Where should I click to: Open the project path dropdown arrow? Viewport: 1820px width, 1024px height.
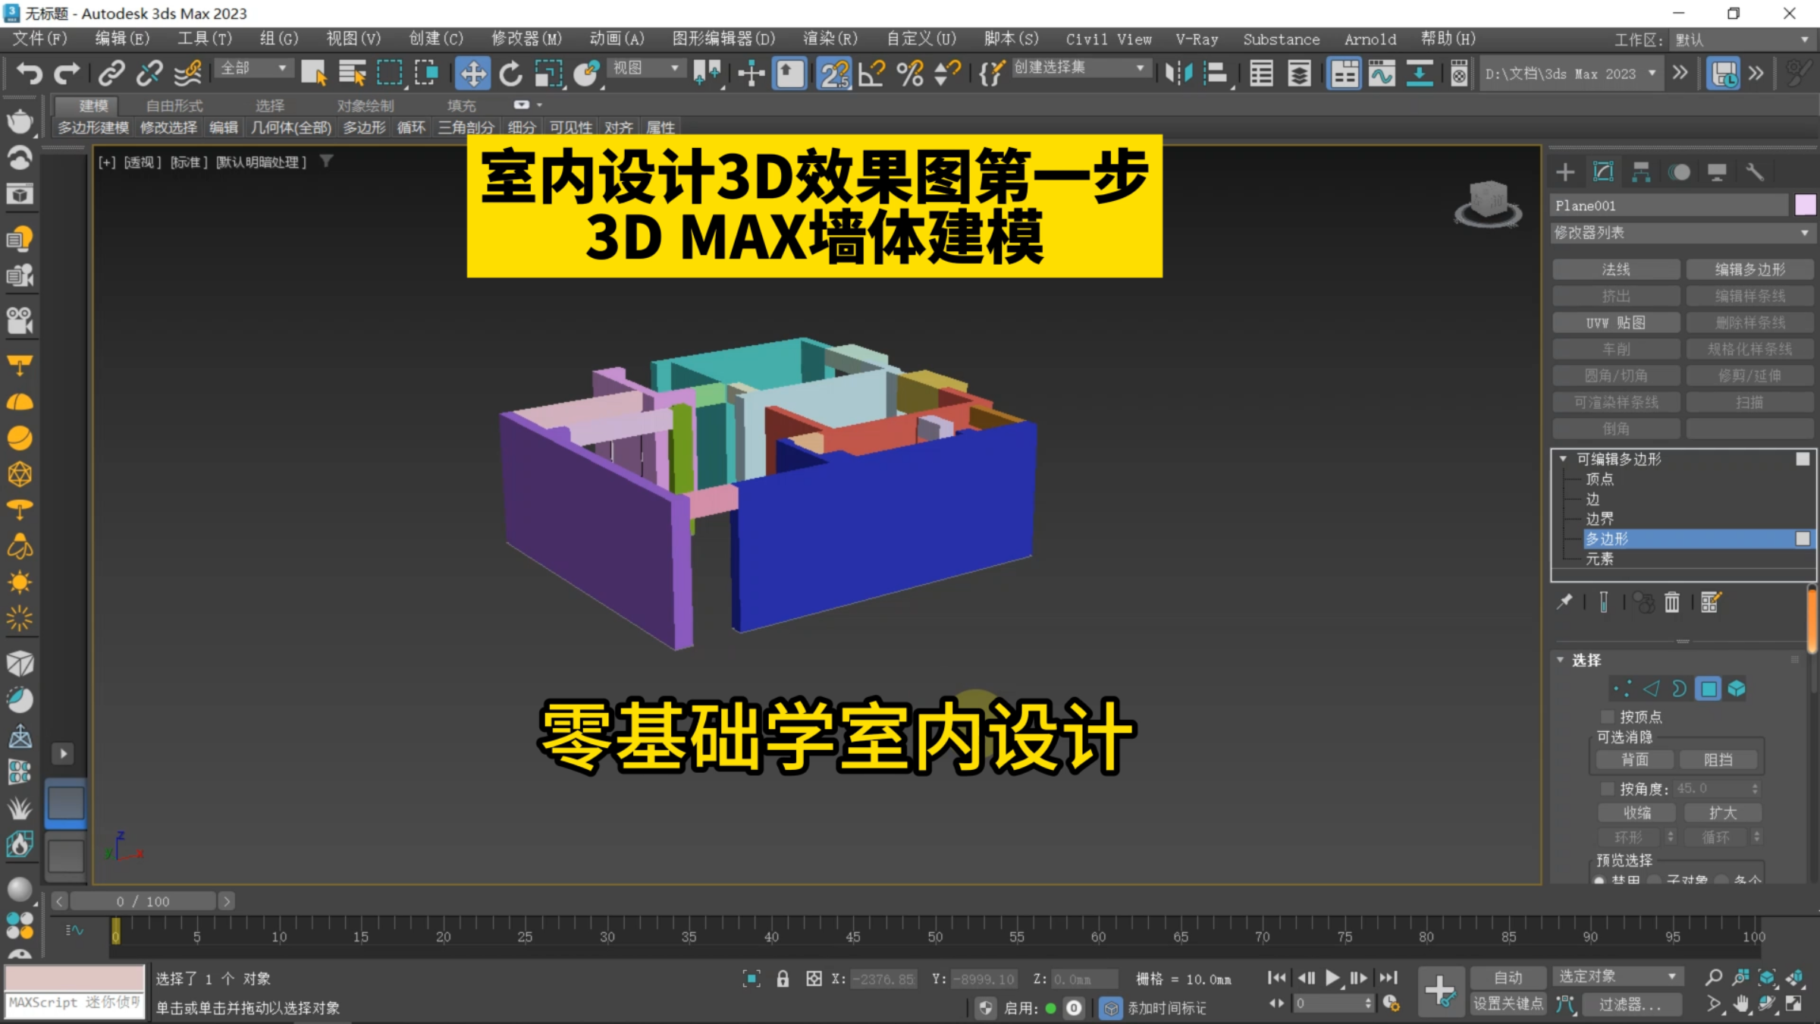pyautogui.click(x=1652, y=74)
